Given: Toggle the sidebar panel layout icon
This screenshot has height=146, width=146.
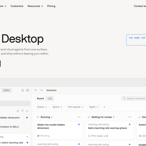Looking at the screenshot, I should click(x=28, y=90).
